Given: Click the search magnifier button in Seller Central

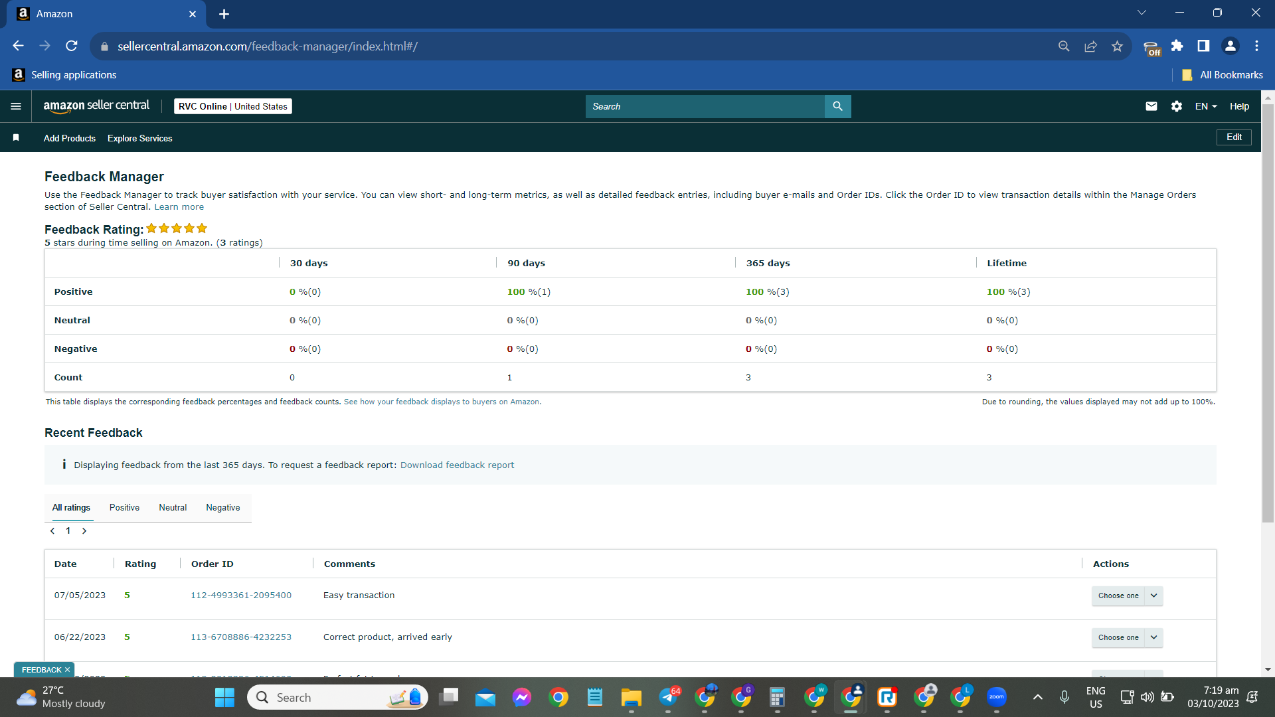Looking at the screenshot, I should [x=837, y=106].
